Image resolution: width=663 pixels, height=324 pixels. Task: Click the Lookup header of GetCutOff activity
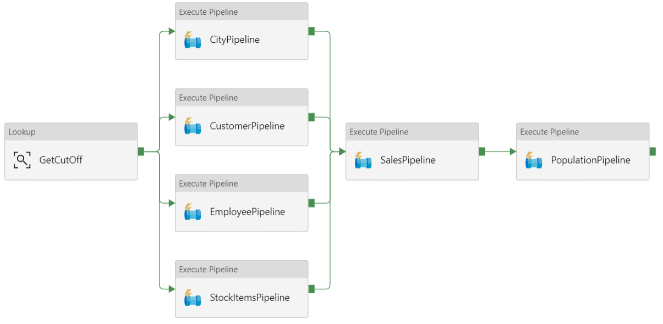click(71, 132)
